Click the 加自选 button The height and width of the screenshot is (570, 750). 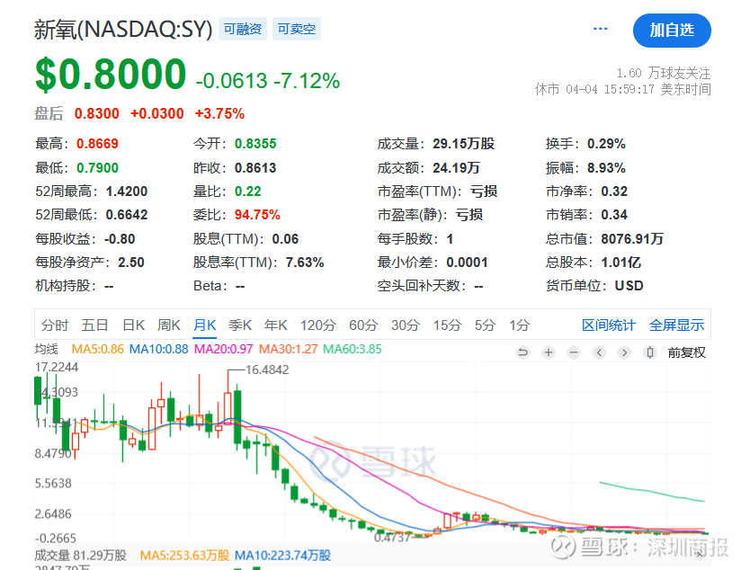click(672, 31)
